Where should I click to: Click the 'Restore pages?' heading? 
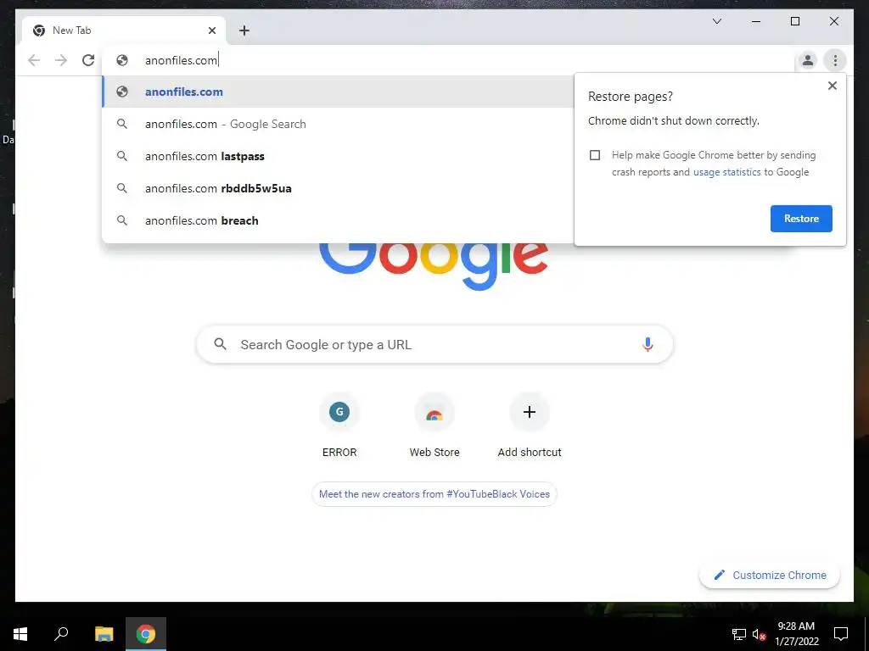pyautogui.click(x=631, y=97)
